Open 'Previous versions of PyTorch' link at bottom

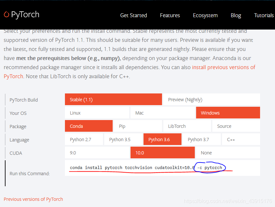tap(33, 199)
